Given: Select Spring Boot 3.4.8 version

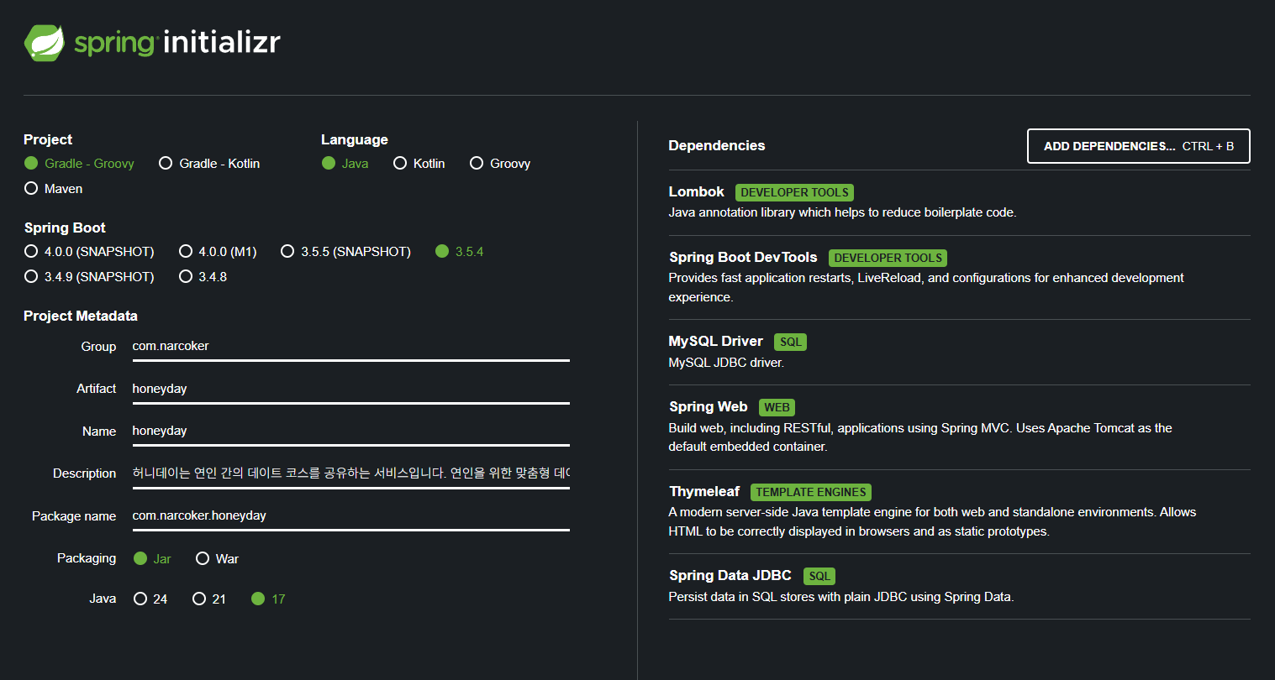Looking at the screenshot, I should (x=203, y=277).
